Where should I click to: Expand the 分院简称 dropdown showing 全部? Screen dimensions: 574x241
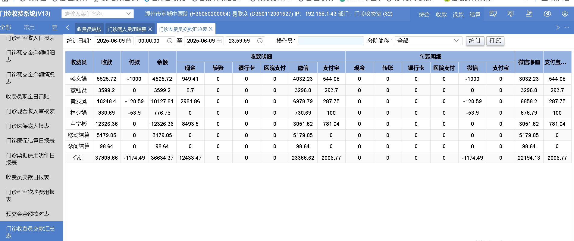pyautogui.click(x=456, y=41)
